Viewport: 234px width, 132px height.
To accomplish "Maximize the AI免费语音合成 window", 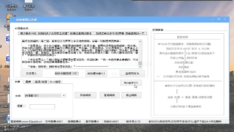I will click(219, 19).
